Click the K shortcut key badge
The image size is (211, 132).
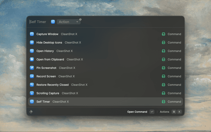point(180,112)
